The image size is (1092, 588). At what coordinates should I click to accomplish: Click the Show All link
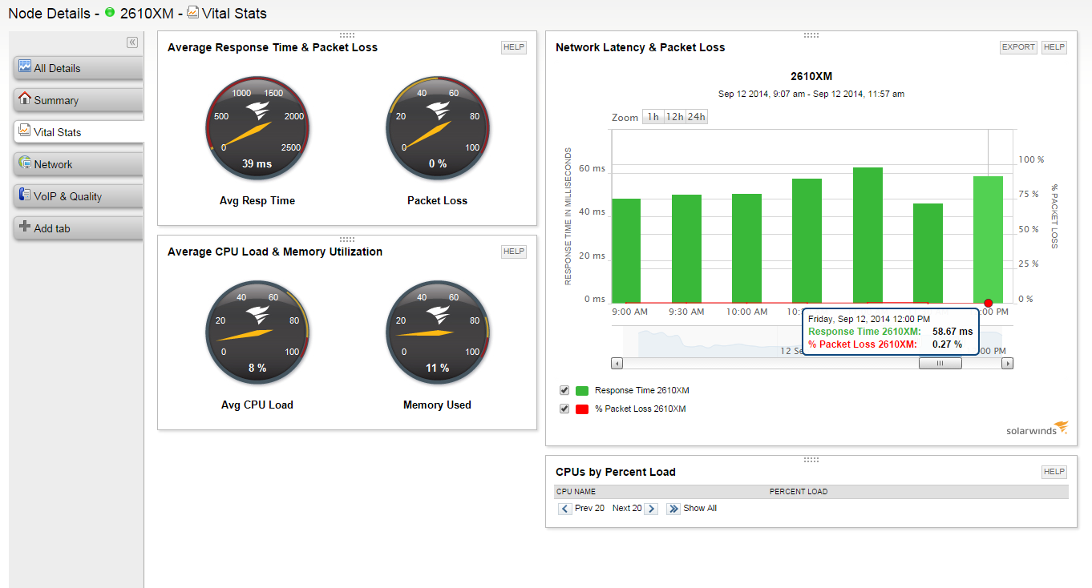tap(700, 509)
